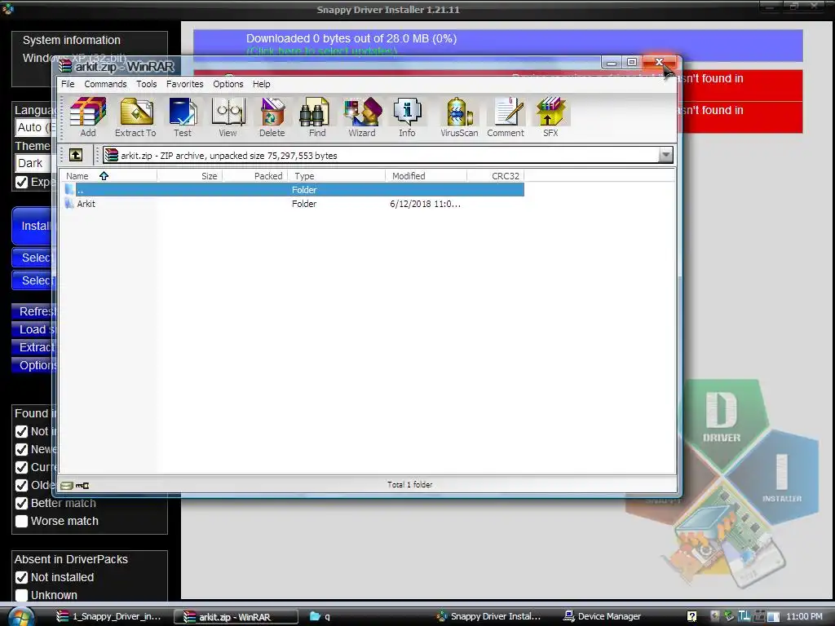The height and width of the screenshot is (626, 835).
Task: Toggle the Current drivers checkbox
Action: [x=21, y=467]
